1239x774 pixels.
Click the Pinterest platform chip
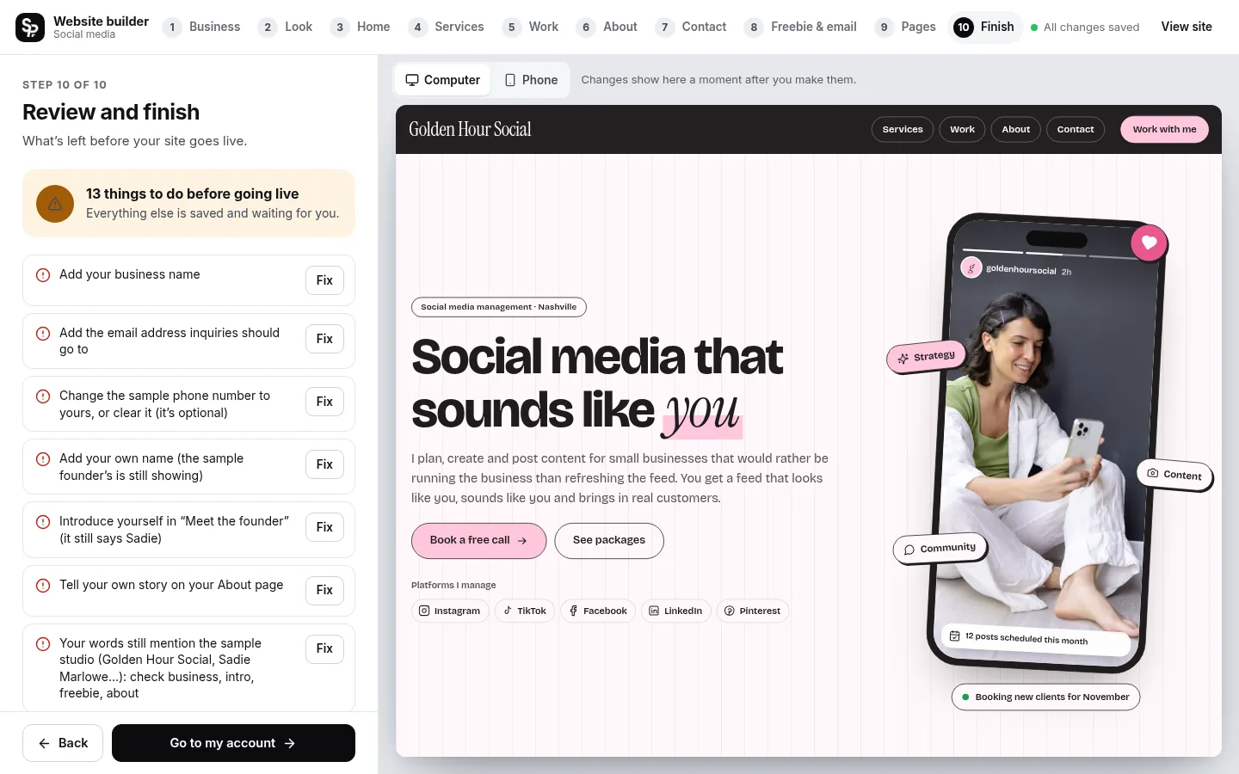(753, 611)
